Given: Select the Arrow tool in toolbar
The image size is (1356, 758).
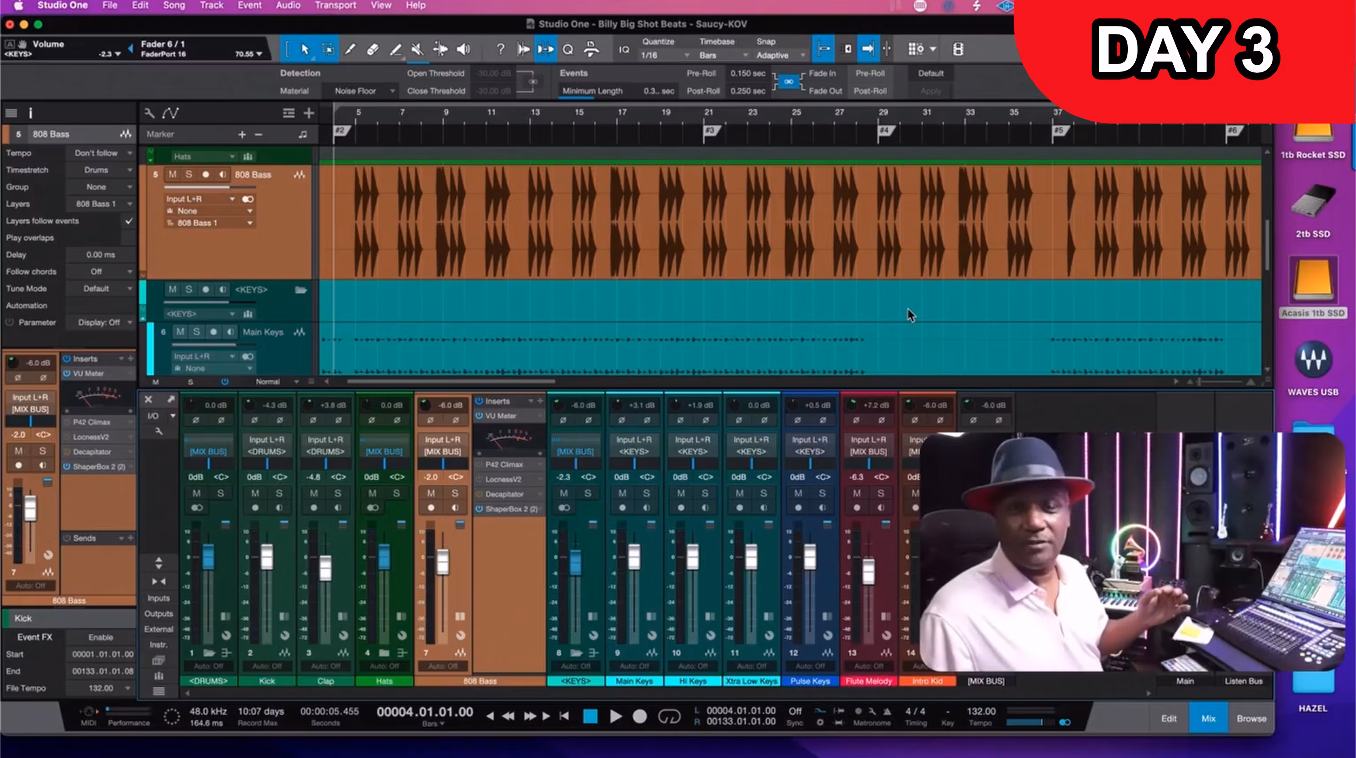Looking at the screenshot, I should pyautogui.click(x=304, y=49).
